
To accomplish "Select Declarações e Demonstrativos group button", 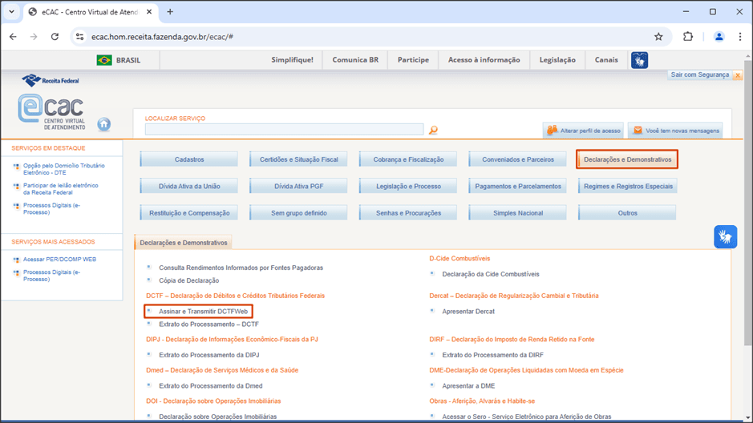I will (x=627, y=159).
